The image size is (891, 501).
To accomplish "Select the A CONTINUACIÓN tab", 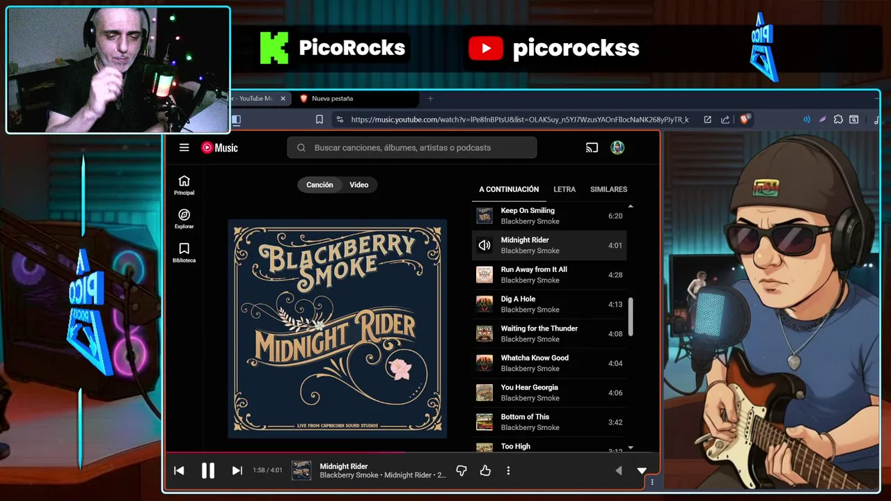I will (x=509, y=189).
